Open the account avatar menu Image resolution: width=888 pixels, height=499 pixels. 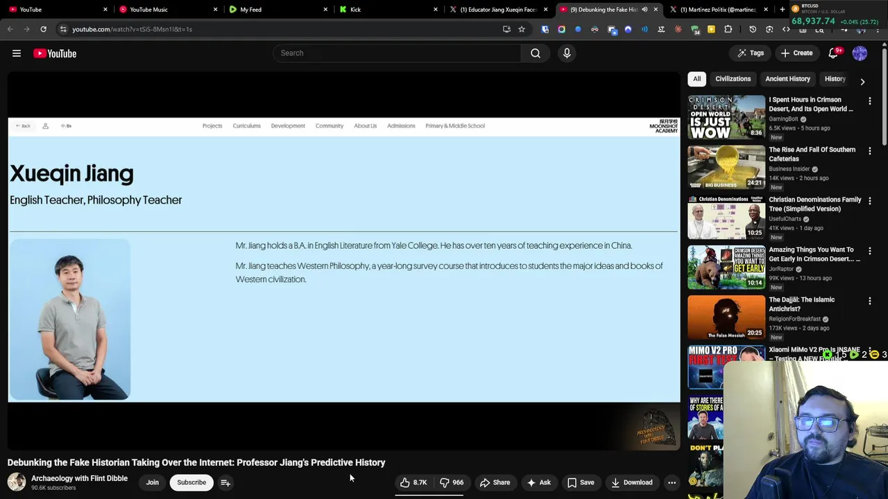[x=860, y=53]
